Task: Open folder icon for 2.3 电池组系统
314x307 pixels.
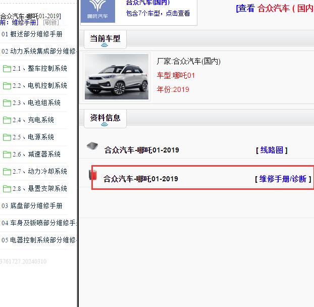Action: coord(7,103)
